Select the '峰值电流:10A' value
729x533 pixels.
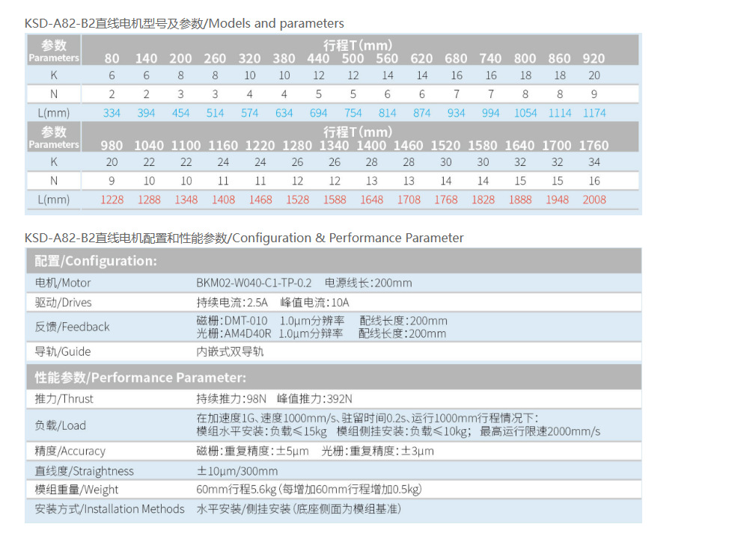pyautogui.click(x=315, y=303)
